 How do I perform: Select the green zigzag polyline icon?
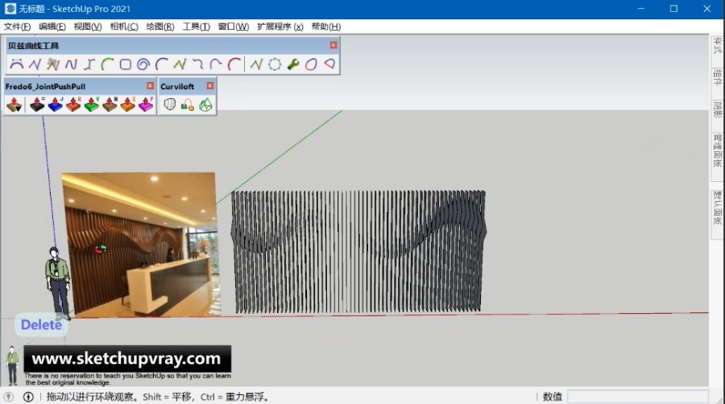point(180,64)
